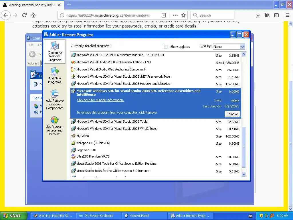Toggle the browser sidebar icon
Image resolution: width=293 pixels, height=220 pixels.
[276, 15]
